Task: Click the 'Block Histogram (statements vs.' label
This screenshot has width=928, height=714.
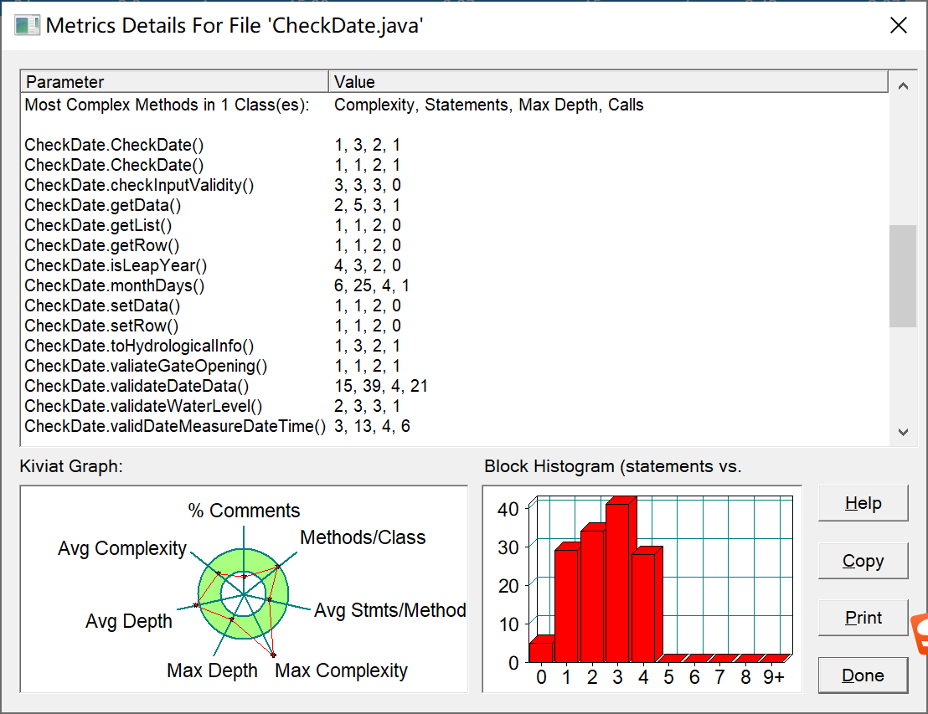Action: (x=612, y=466)
